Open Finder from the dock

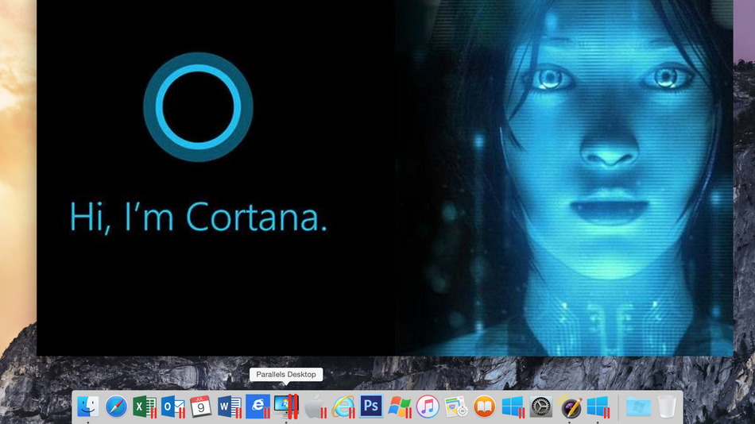(88, 407)
